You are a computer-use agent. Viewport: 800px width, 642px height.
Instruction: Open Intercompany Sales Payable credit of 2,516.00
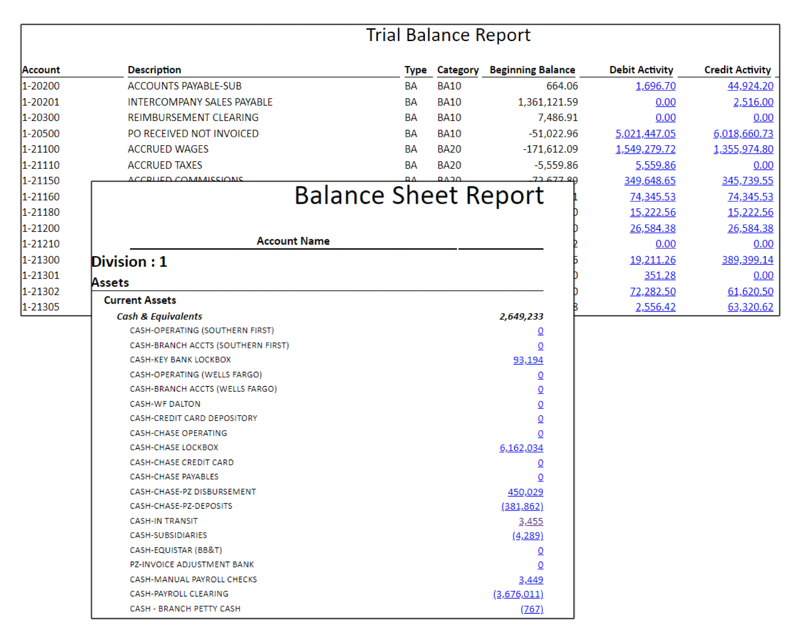[753, 102]
